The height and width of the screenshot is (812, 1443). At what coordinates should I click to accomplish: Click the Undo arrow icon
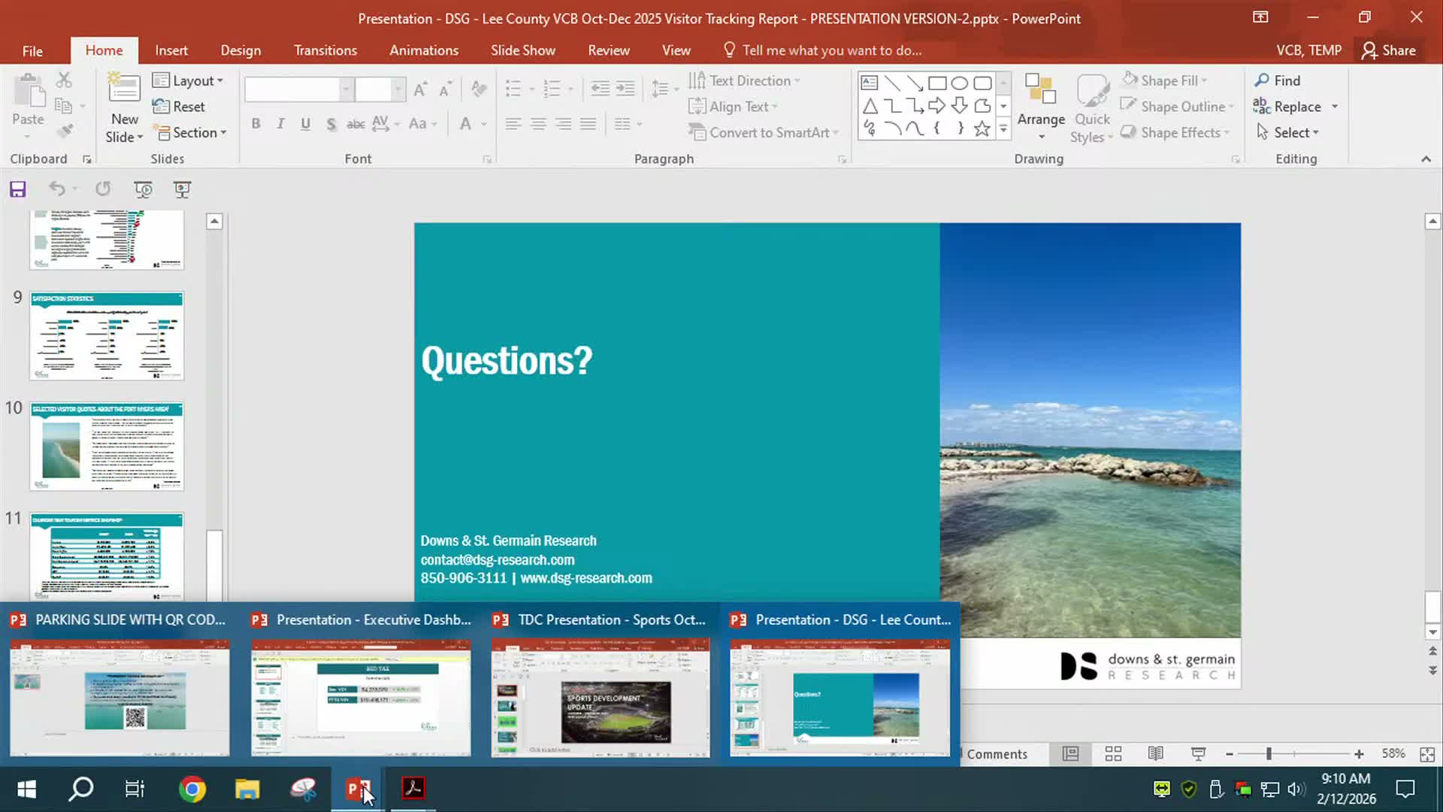(57, 189)
